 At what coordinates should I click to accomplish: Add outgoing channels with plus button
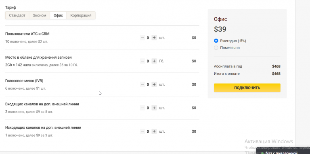154,131
